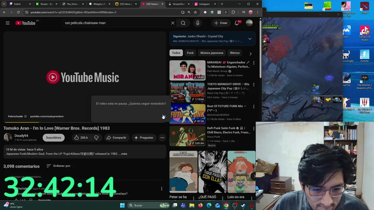Viewport: 374px width, 210px height.
Task: Open the YouTube account avatar menu
Action: pos(249,23)
